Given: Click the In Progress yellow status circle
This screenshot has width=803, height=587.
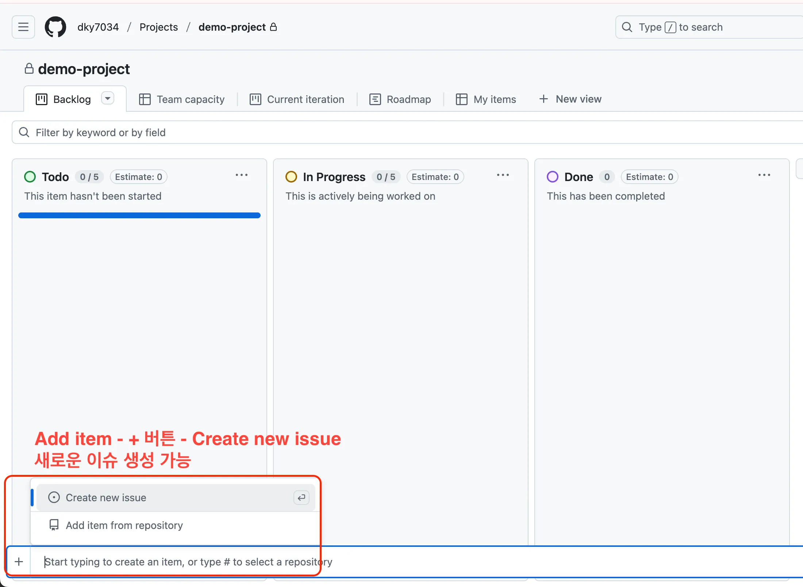Looking at the screenshot, I should [291, 177].
